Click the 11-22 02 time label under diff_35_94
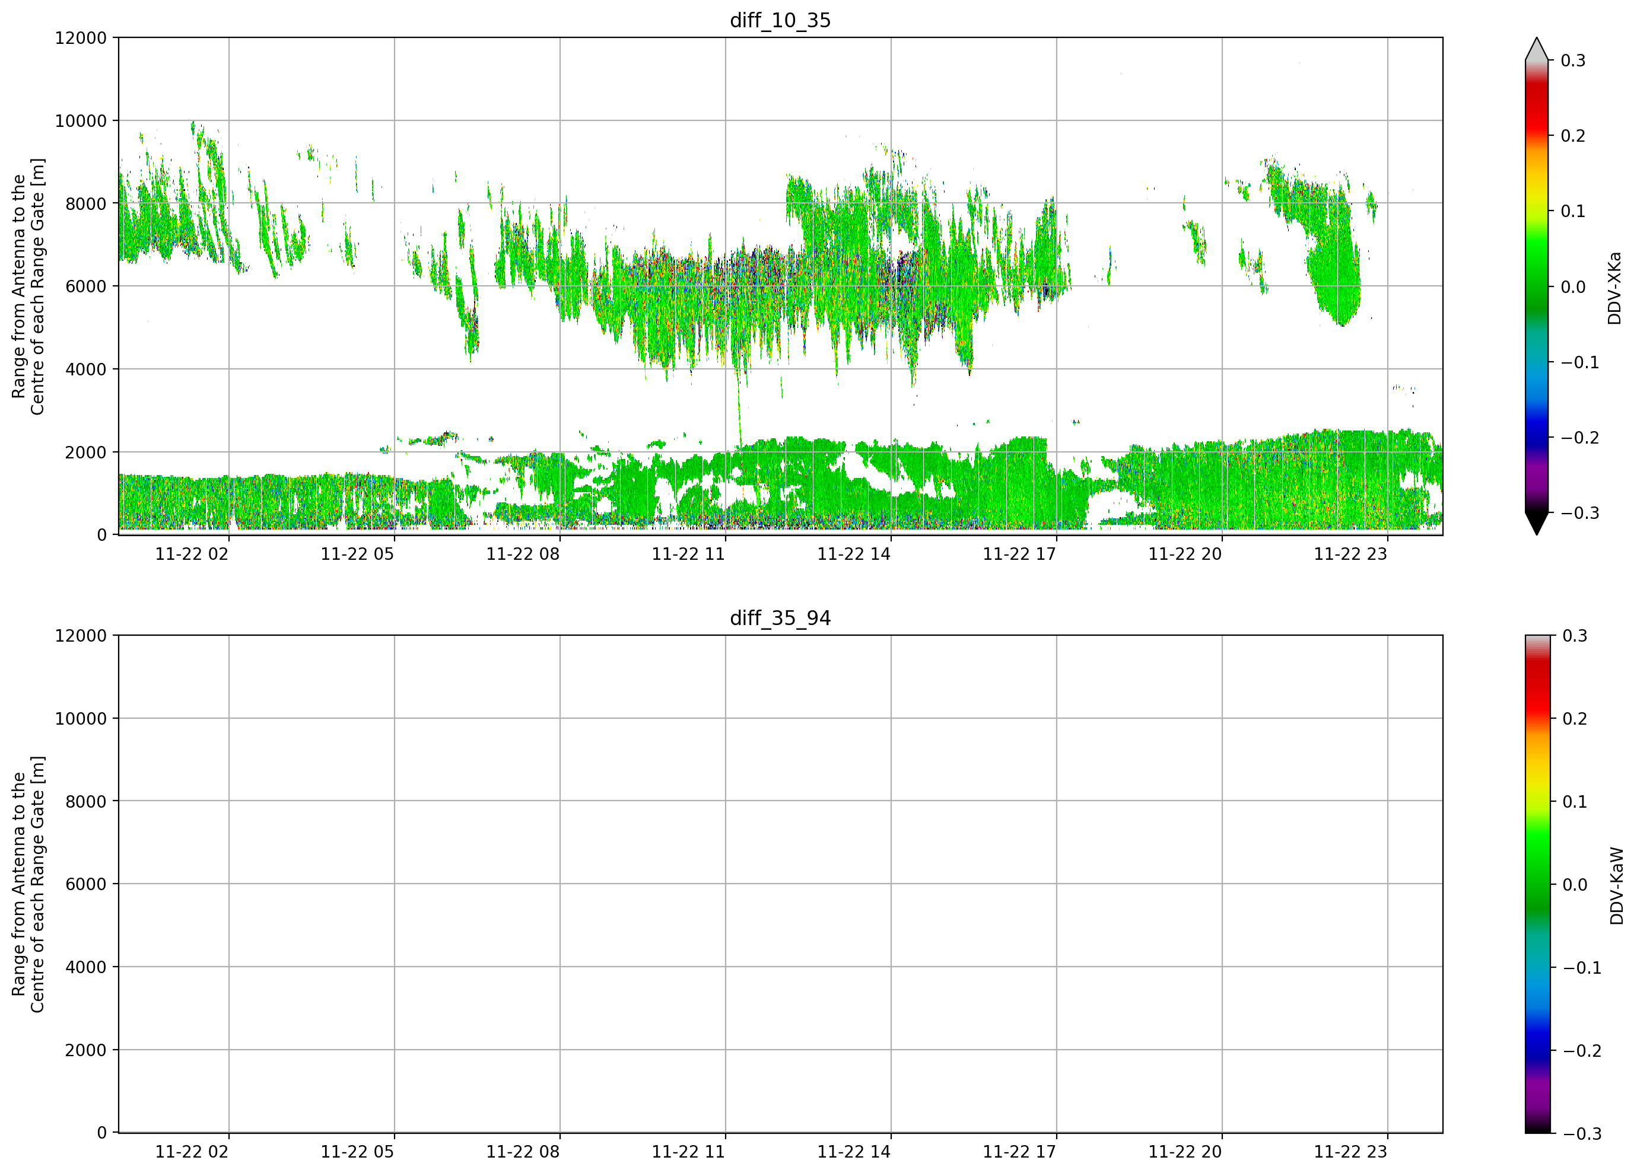This screenshot has width=1637, height=1173. coord(192,1152)
